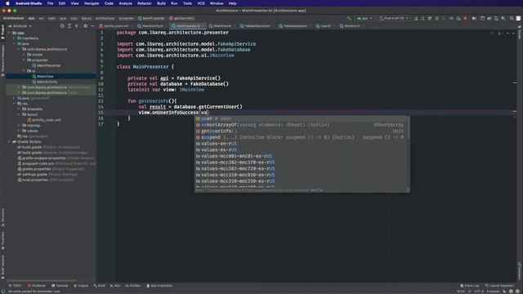Screen dimensions: 523x294
Task: Open the Terminal tool window
Action: point(60,286)
